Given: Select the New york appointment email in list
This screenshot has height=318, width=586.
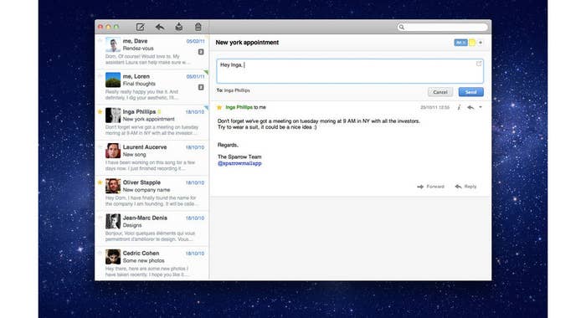Looking at the screenshot, I should click(152, 122).
